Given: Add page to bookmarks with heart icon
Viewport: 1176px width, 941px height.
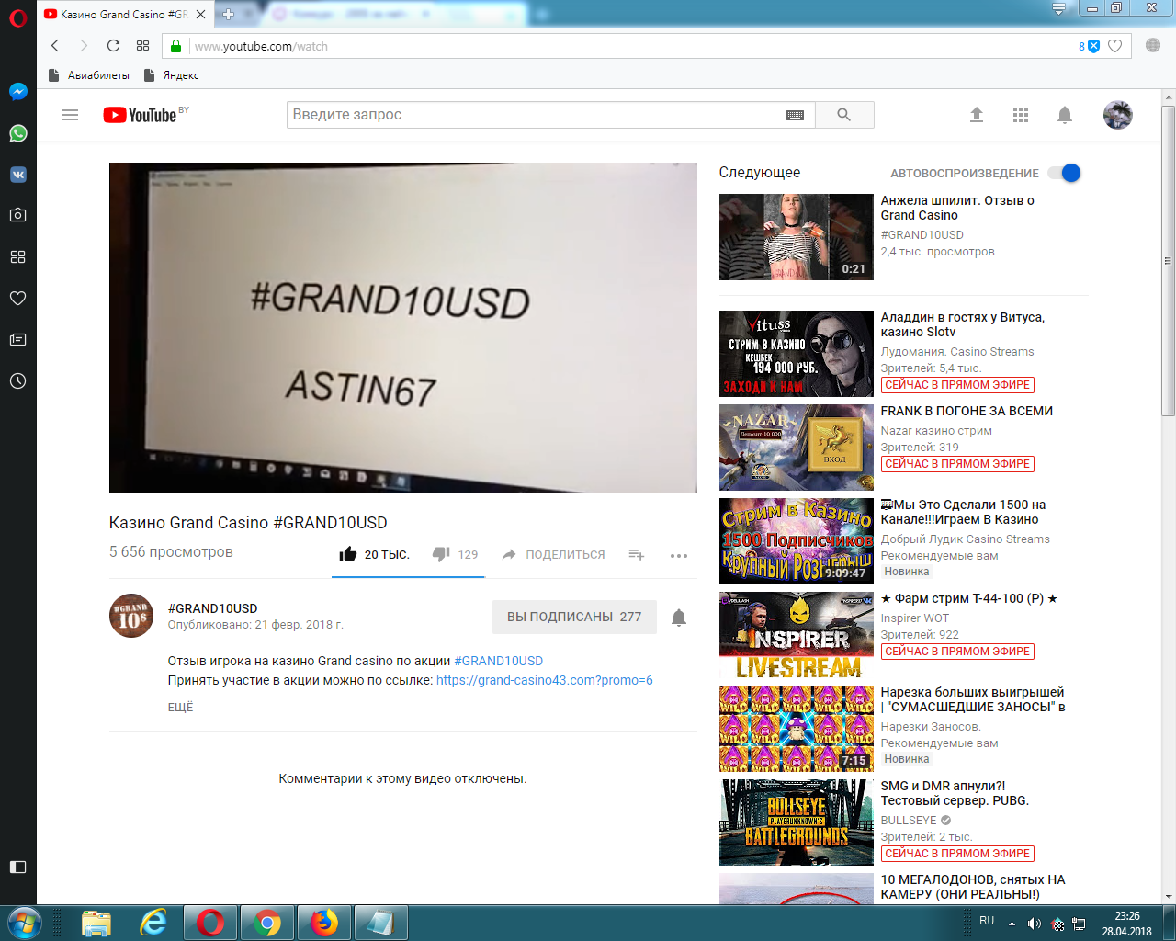Looking at the screenshot, I should click(x=1114, y=46).
